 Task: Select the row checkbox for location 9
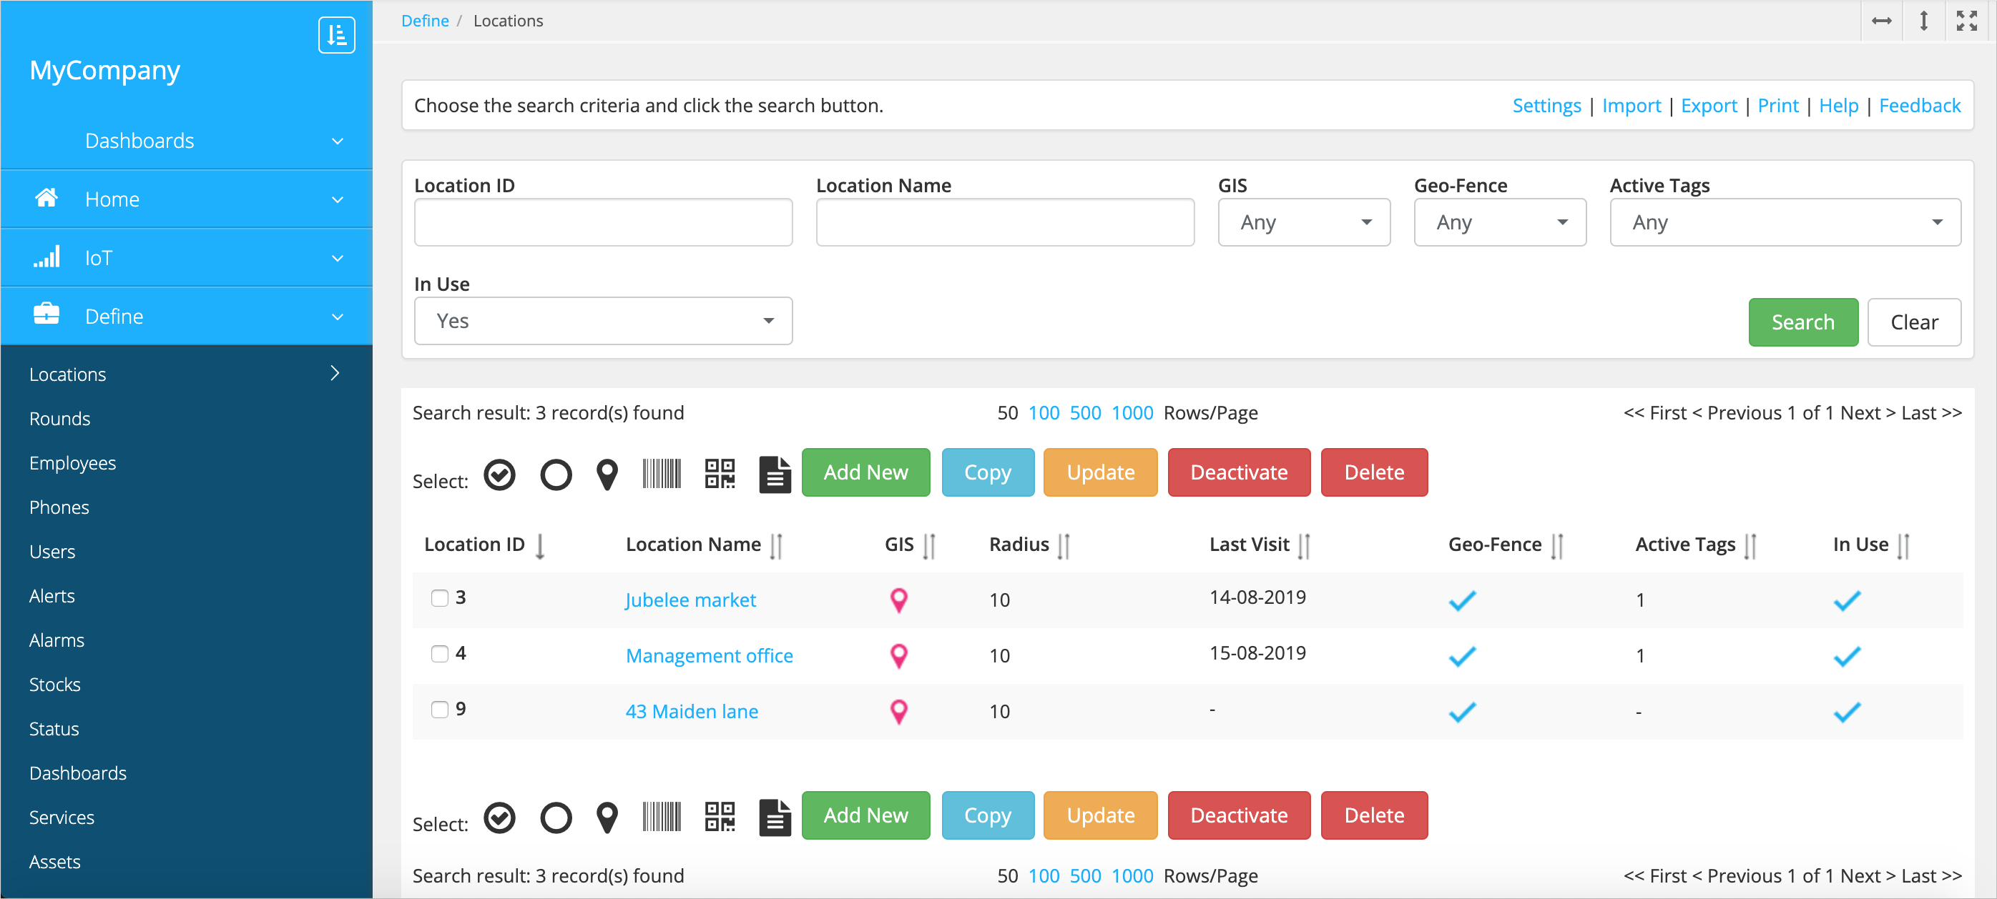(440, 710)
